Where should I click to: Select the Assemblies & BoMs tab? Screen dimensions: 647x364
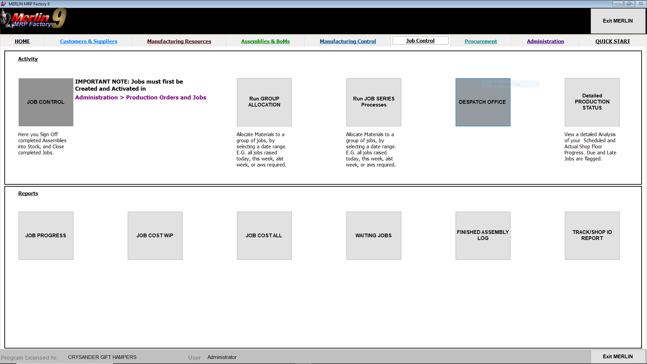tap(266, 41)
